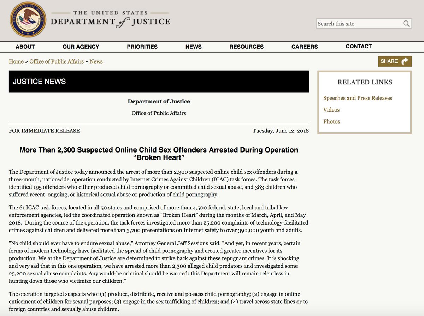The image size is (424, 316).
Task: Open the Photos related link
Action: point(332,121)
